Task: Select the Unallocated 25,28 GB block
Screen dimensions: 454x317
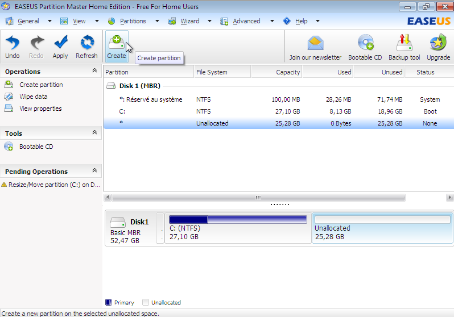Action: [x=382, y=228]
